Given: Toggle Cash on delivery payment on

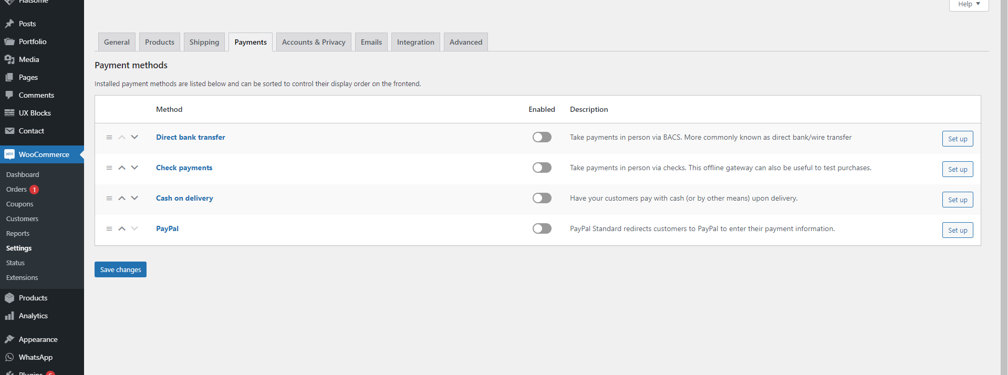Looking at the screenshot, I should 542,198.
